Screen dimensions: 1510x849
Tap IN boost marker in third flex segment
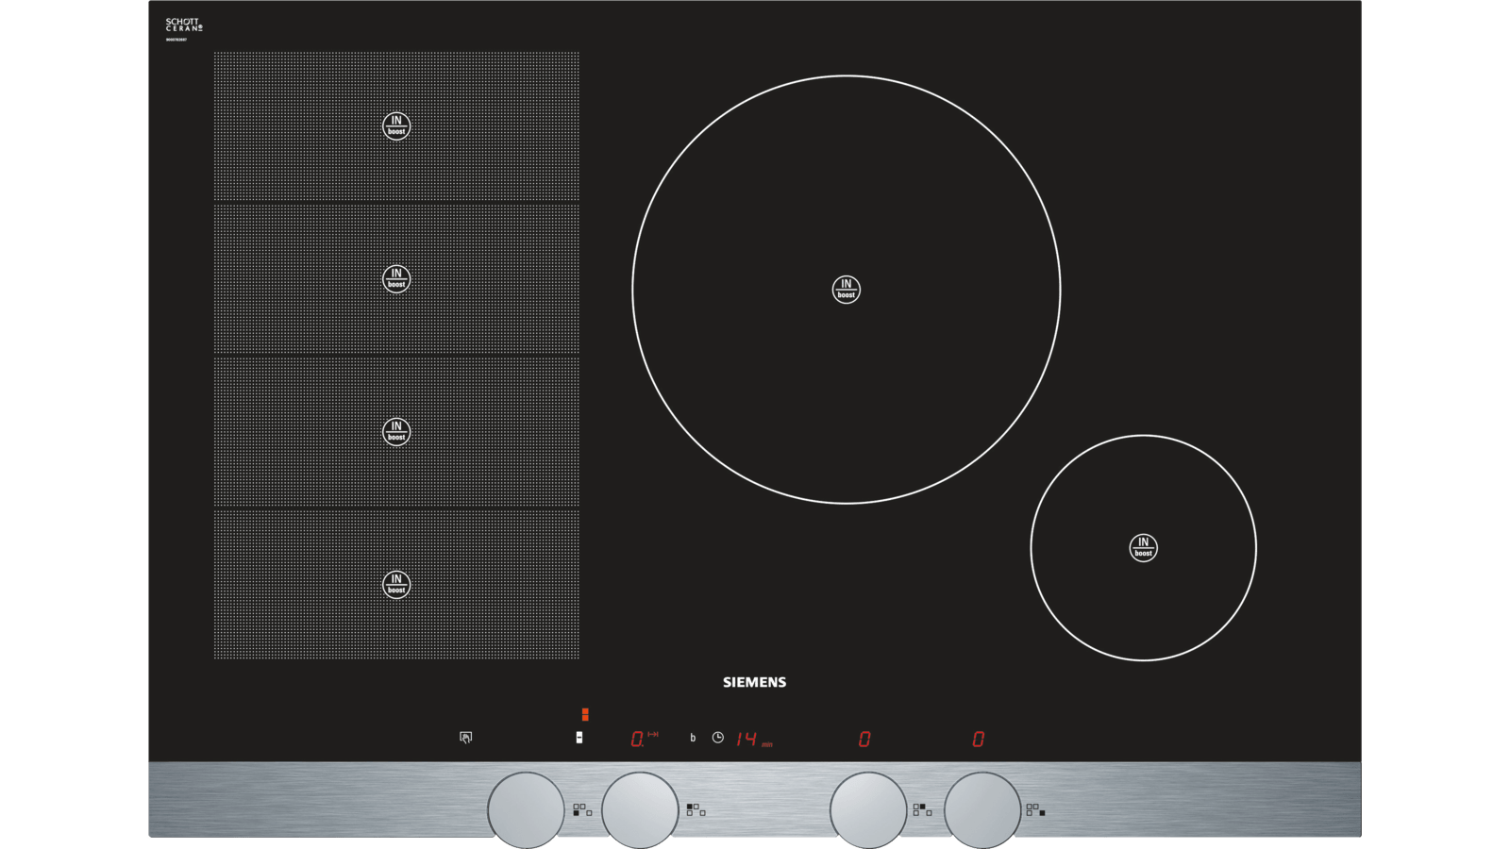click(x=396, y=432)
